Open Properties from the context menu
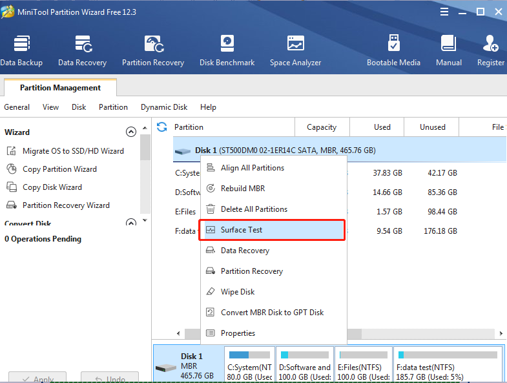The height and width of the screenshot is (383, 507). pyautogui.click(x=274, y=333)
